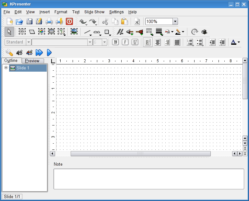Click the rotate object icon
249x201 pixels.
click(x=195, y=32)
